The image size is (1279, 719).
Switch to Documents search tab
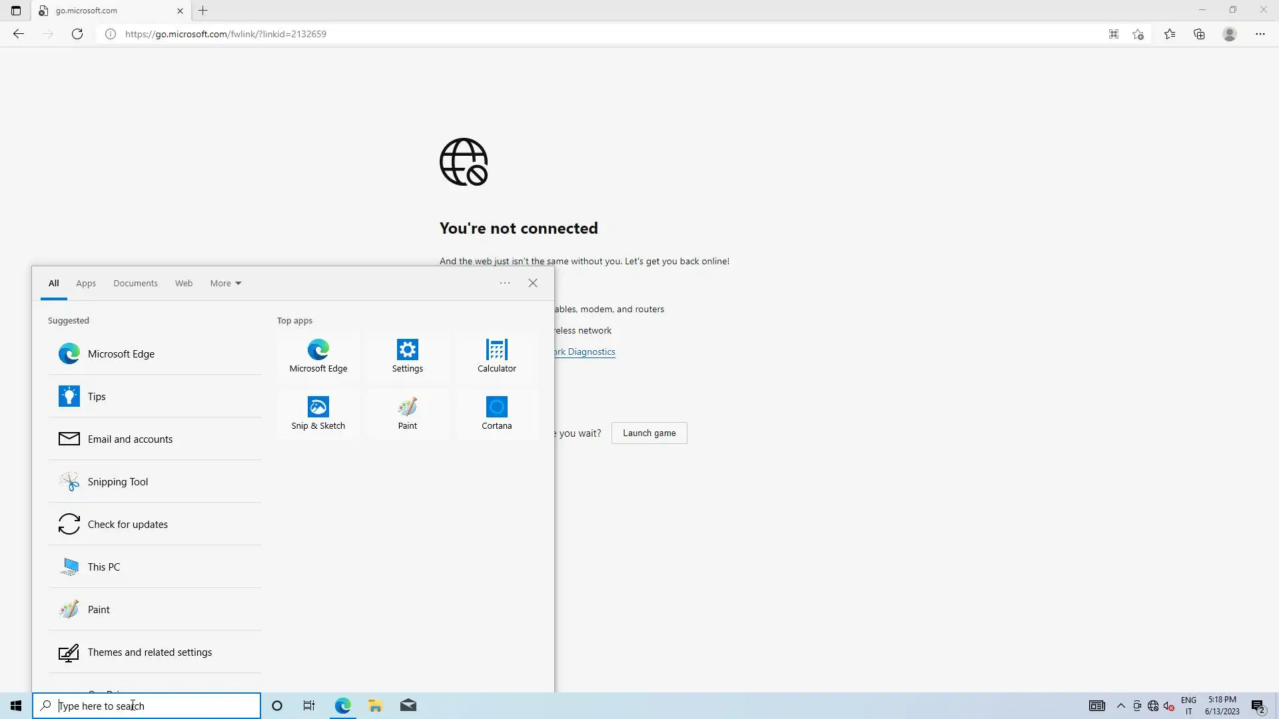tap(135, 283)
